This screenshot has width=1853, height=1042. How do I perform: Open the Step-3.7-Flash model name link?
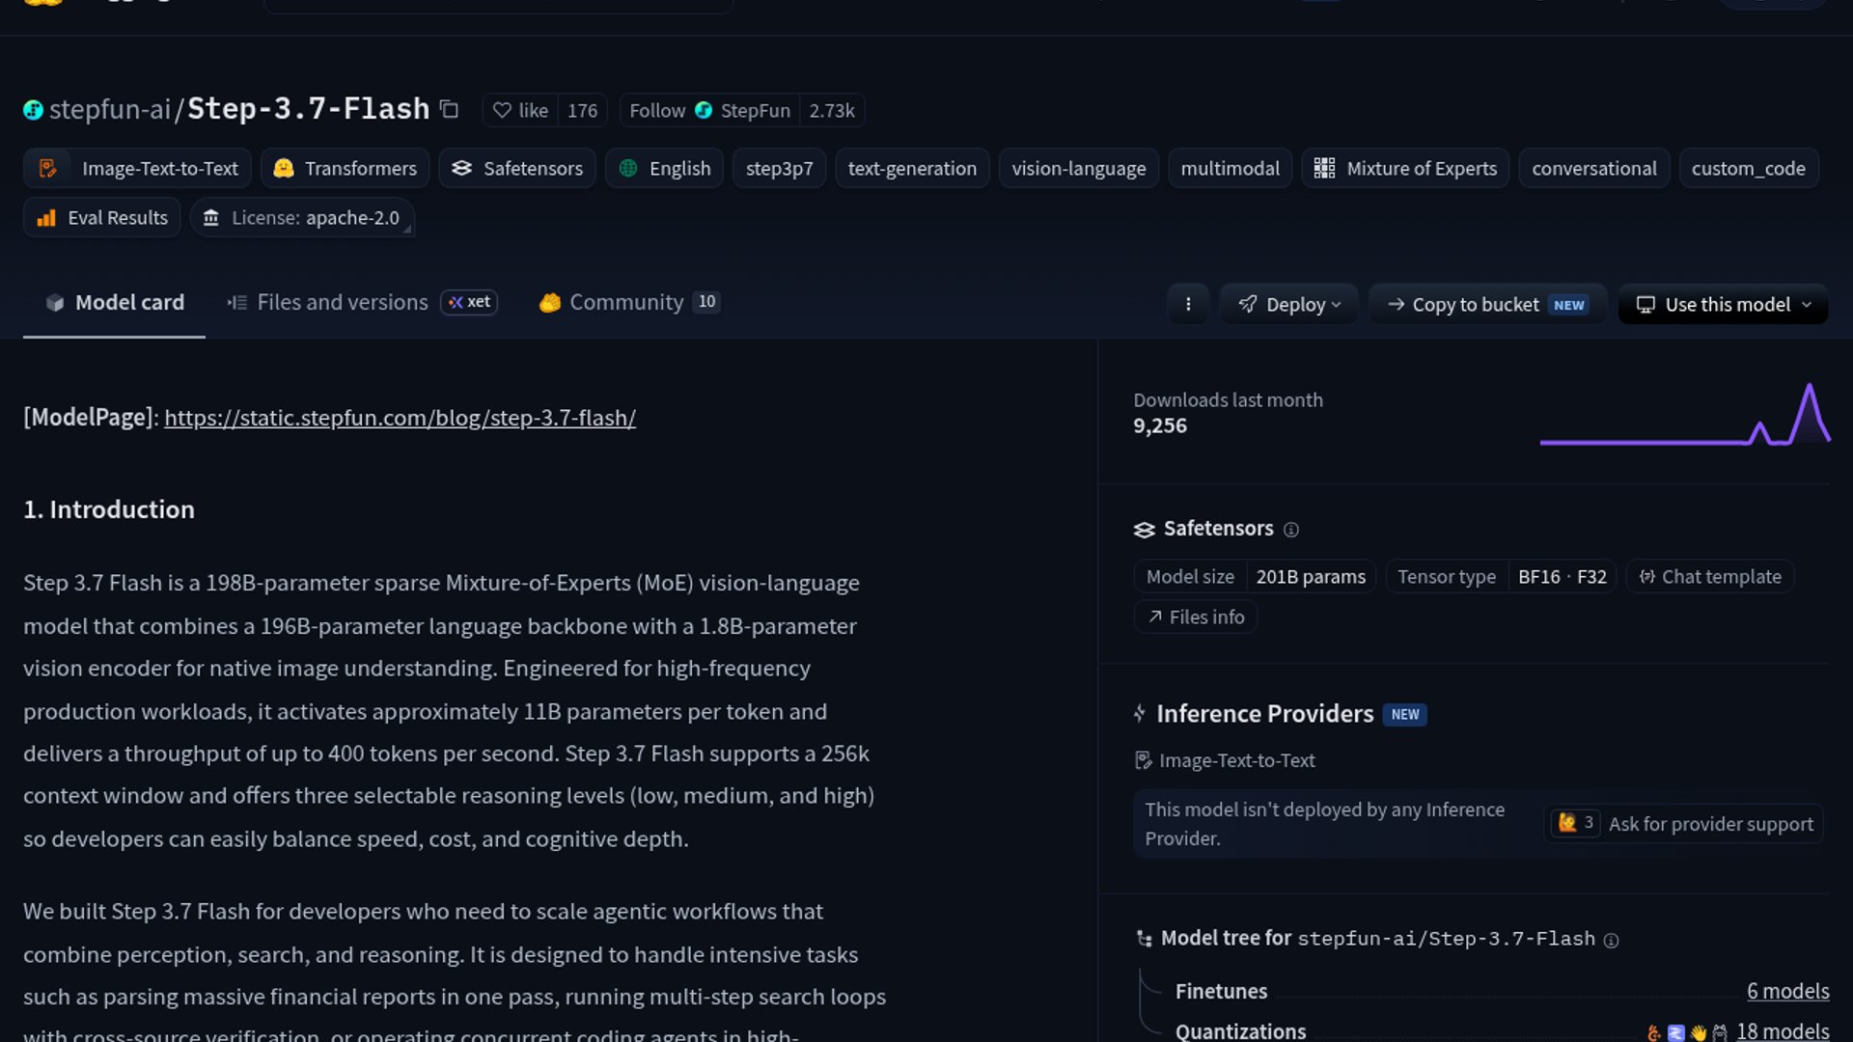[x=308, y=109]
